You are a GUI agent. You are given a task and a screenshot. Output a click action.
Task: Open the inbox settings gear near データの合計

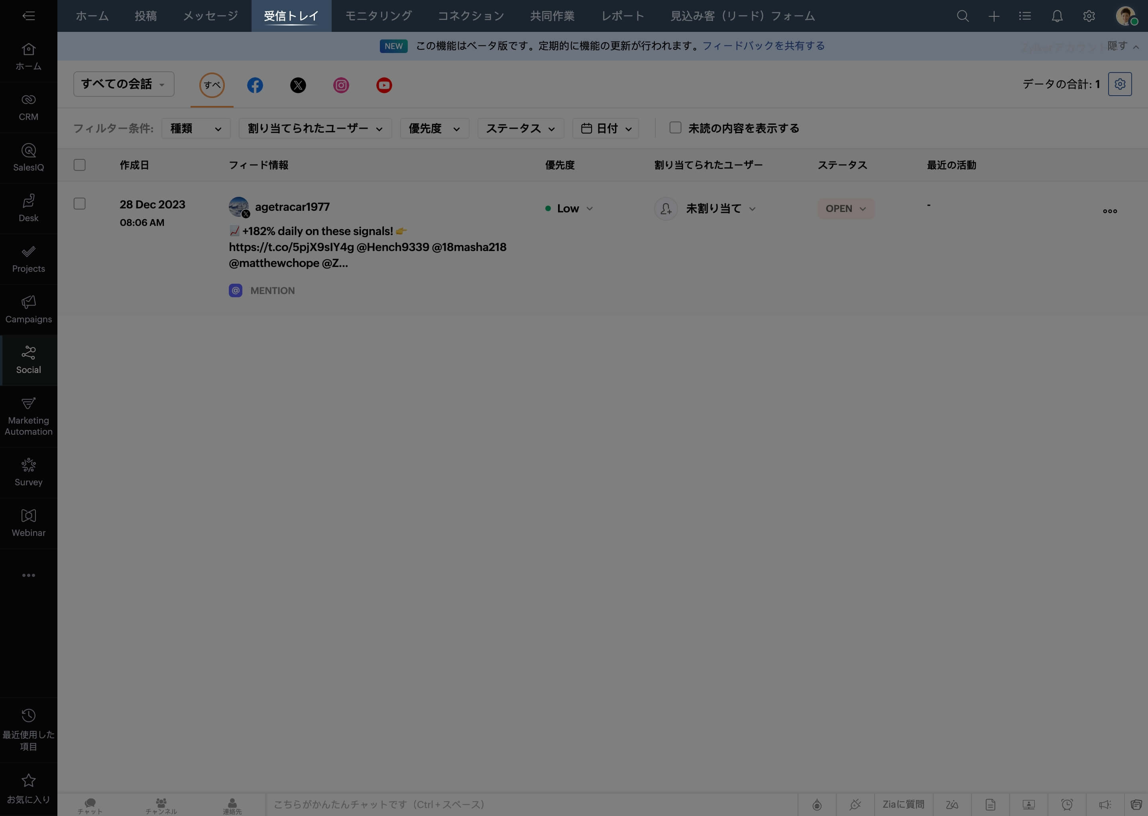coord(1120,84)
